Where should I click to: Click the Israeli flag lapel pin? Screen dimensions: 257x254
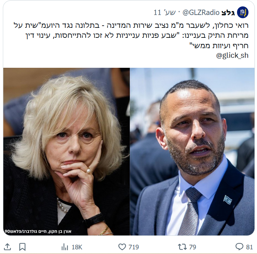(228, 200)
